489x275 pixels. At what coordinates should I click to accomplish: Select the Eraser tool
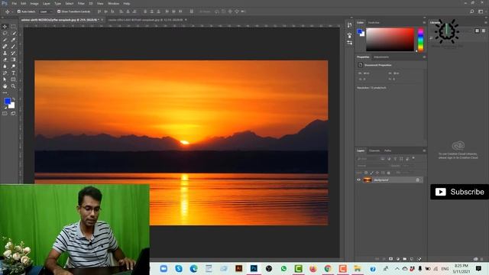[5, 60]
